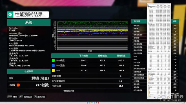The image size is (186, 104).
Task: Click GPU 限制比率 value 1.3
Action: [121, 81]
